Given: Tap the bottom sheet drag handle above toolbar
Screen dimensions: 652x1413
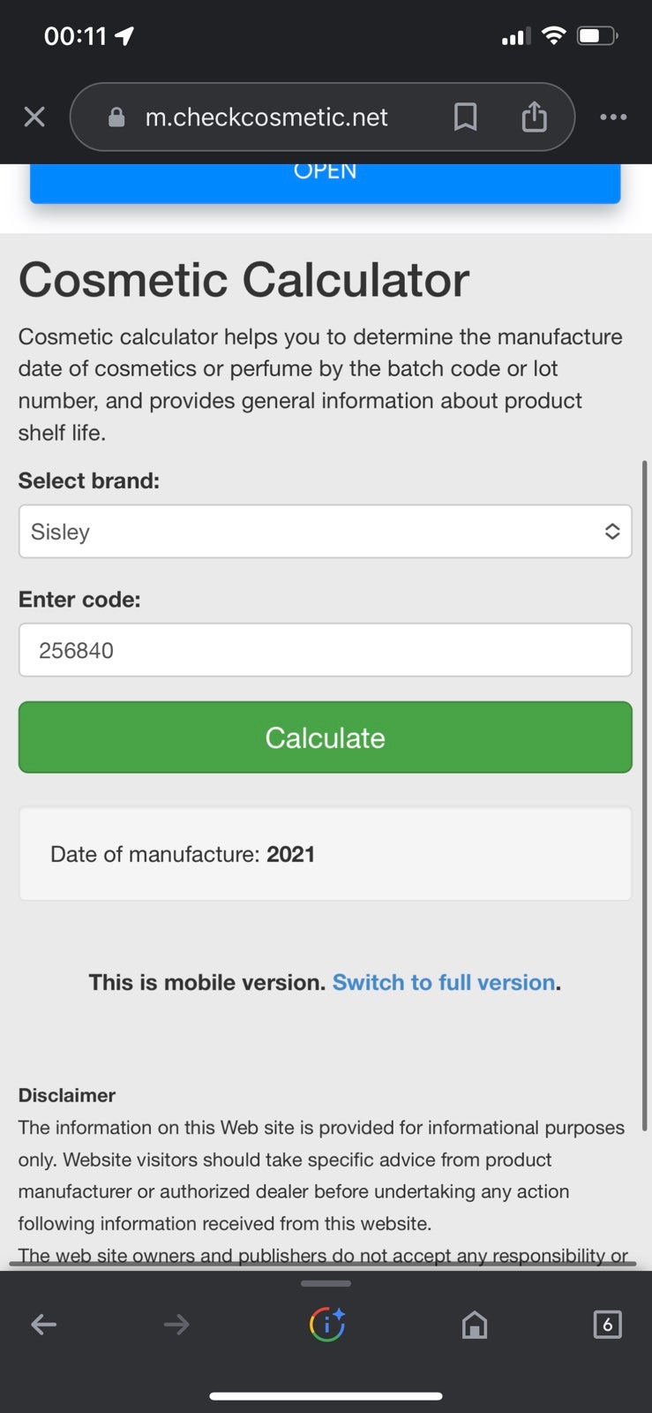Looking at the screenshot, I should pyautogui.click(x=326, y=1283).
